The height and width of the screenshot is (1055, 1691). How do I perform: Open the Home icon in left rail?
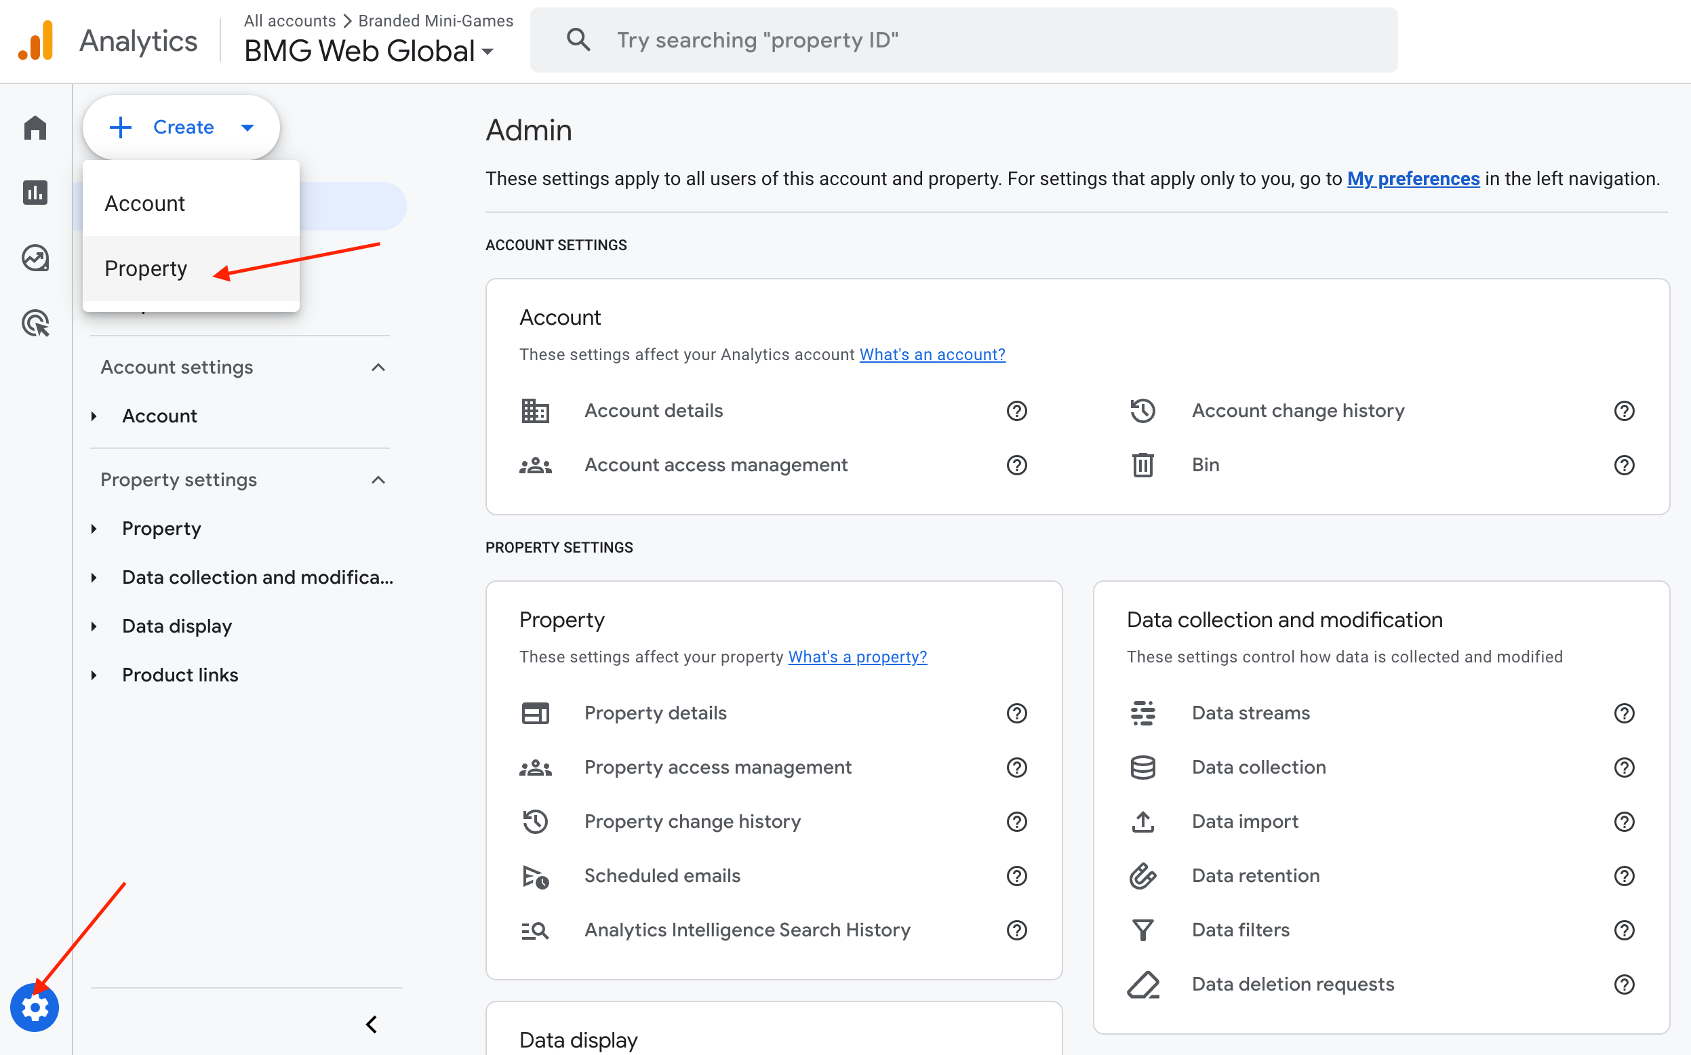pyautogui.click(x=35, y=127)
